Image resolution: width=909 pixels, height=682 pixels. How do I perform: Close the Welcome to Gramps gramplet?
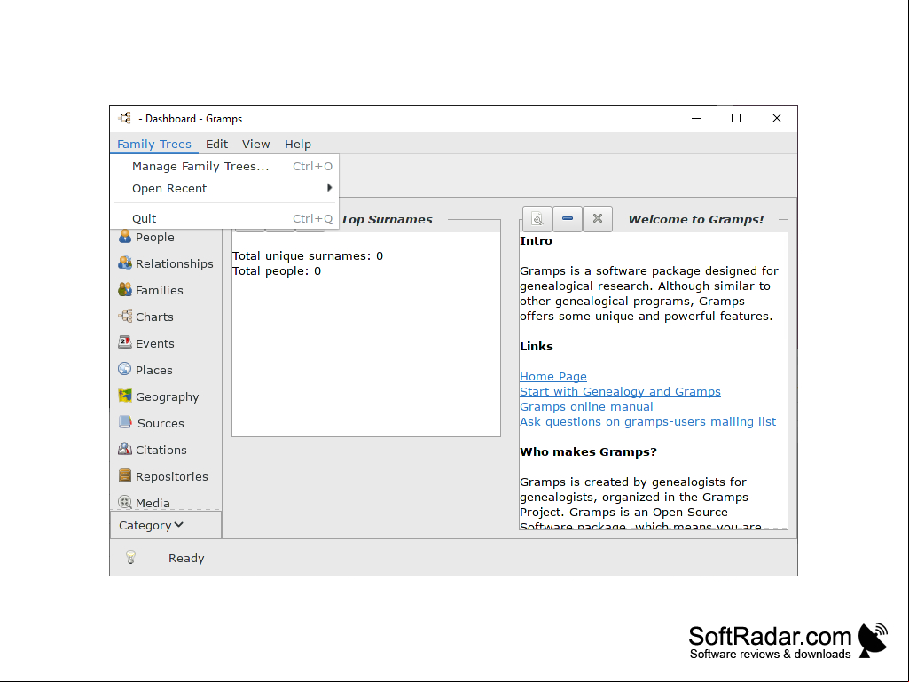click(598, 219)
